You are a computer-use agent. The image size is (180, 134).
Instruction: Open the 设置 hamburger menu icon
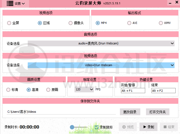pos(10,4)
